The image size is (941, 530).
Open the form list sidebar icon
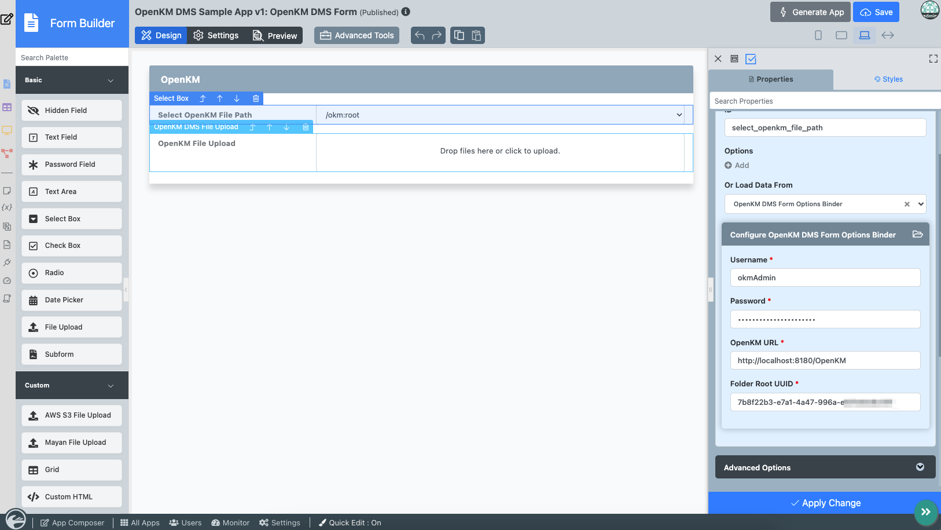(7, 84)
